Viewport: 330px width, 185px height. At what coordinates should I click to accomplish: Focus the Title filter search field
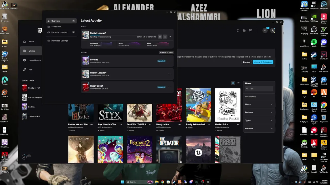[x=259, y=89]
